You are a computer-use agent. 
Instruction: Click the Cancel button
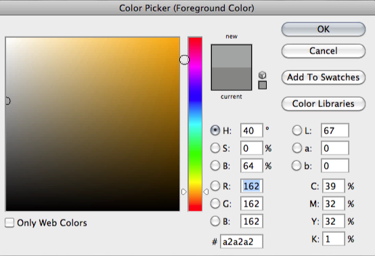pos(324,51)
